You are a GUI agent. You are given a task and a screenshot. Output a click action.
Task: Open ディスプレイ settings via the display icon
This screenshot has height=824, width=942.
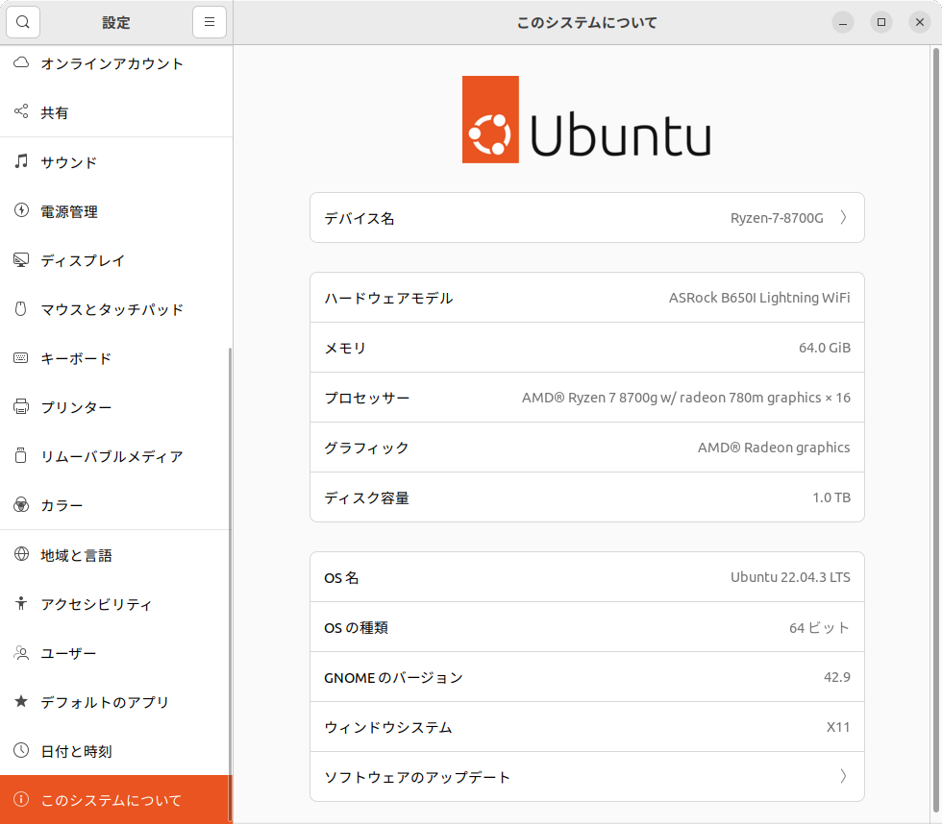[x=21, y=260]
